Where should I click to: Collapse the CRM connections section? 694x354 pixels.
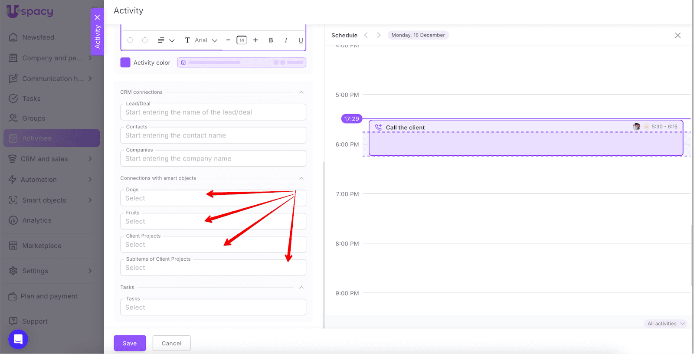coord(301,92)
